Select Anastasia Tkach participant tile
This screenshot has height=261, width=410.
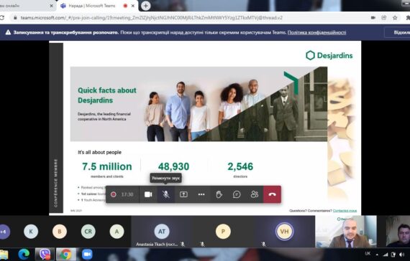[x=162, y=232]
